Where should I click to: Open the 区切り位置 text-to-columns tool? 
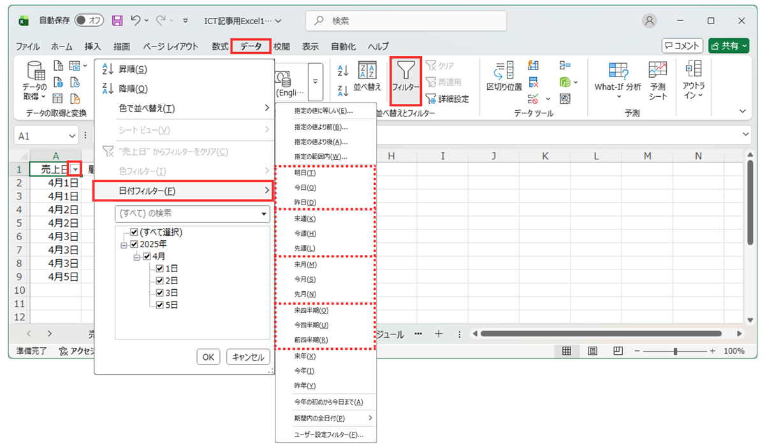(504, 75)
